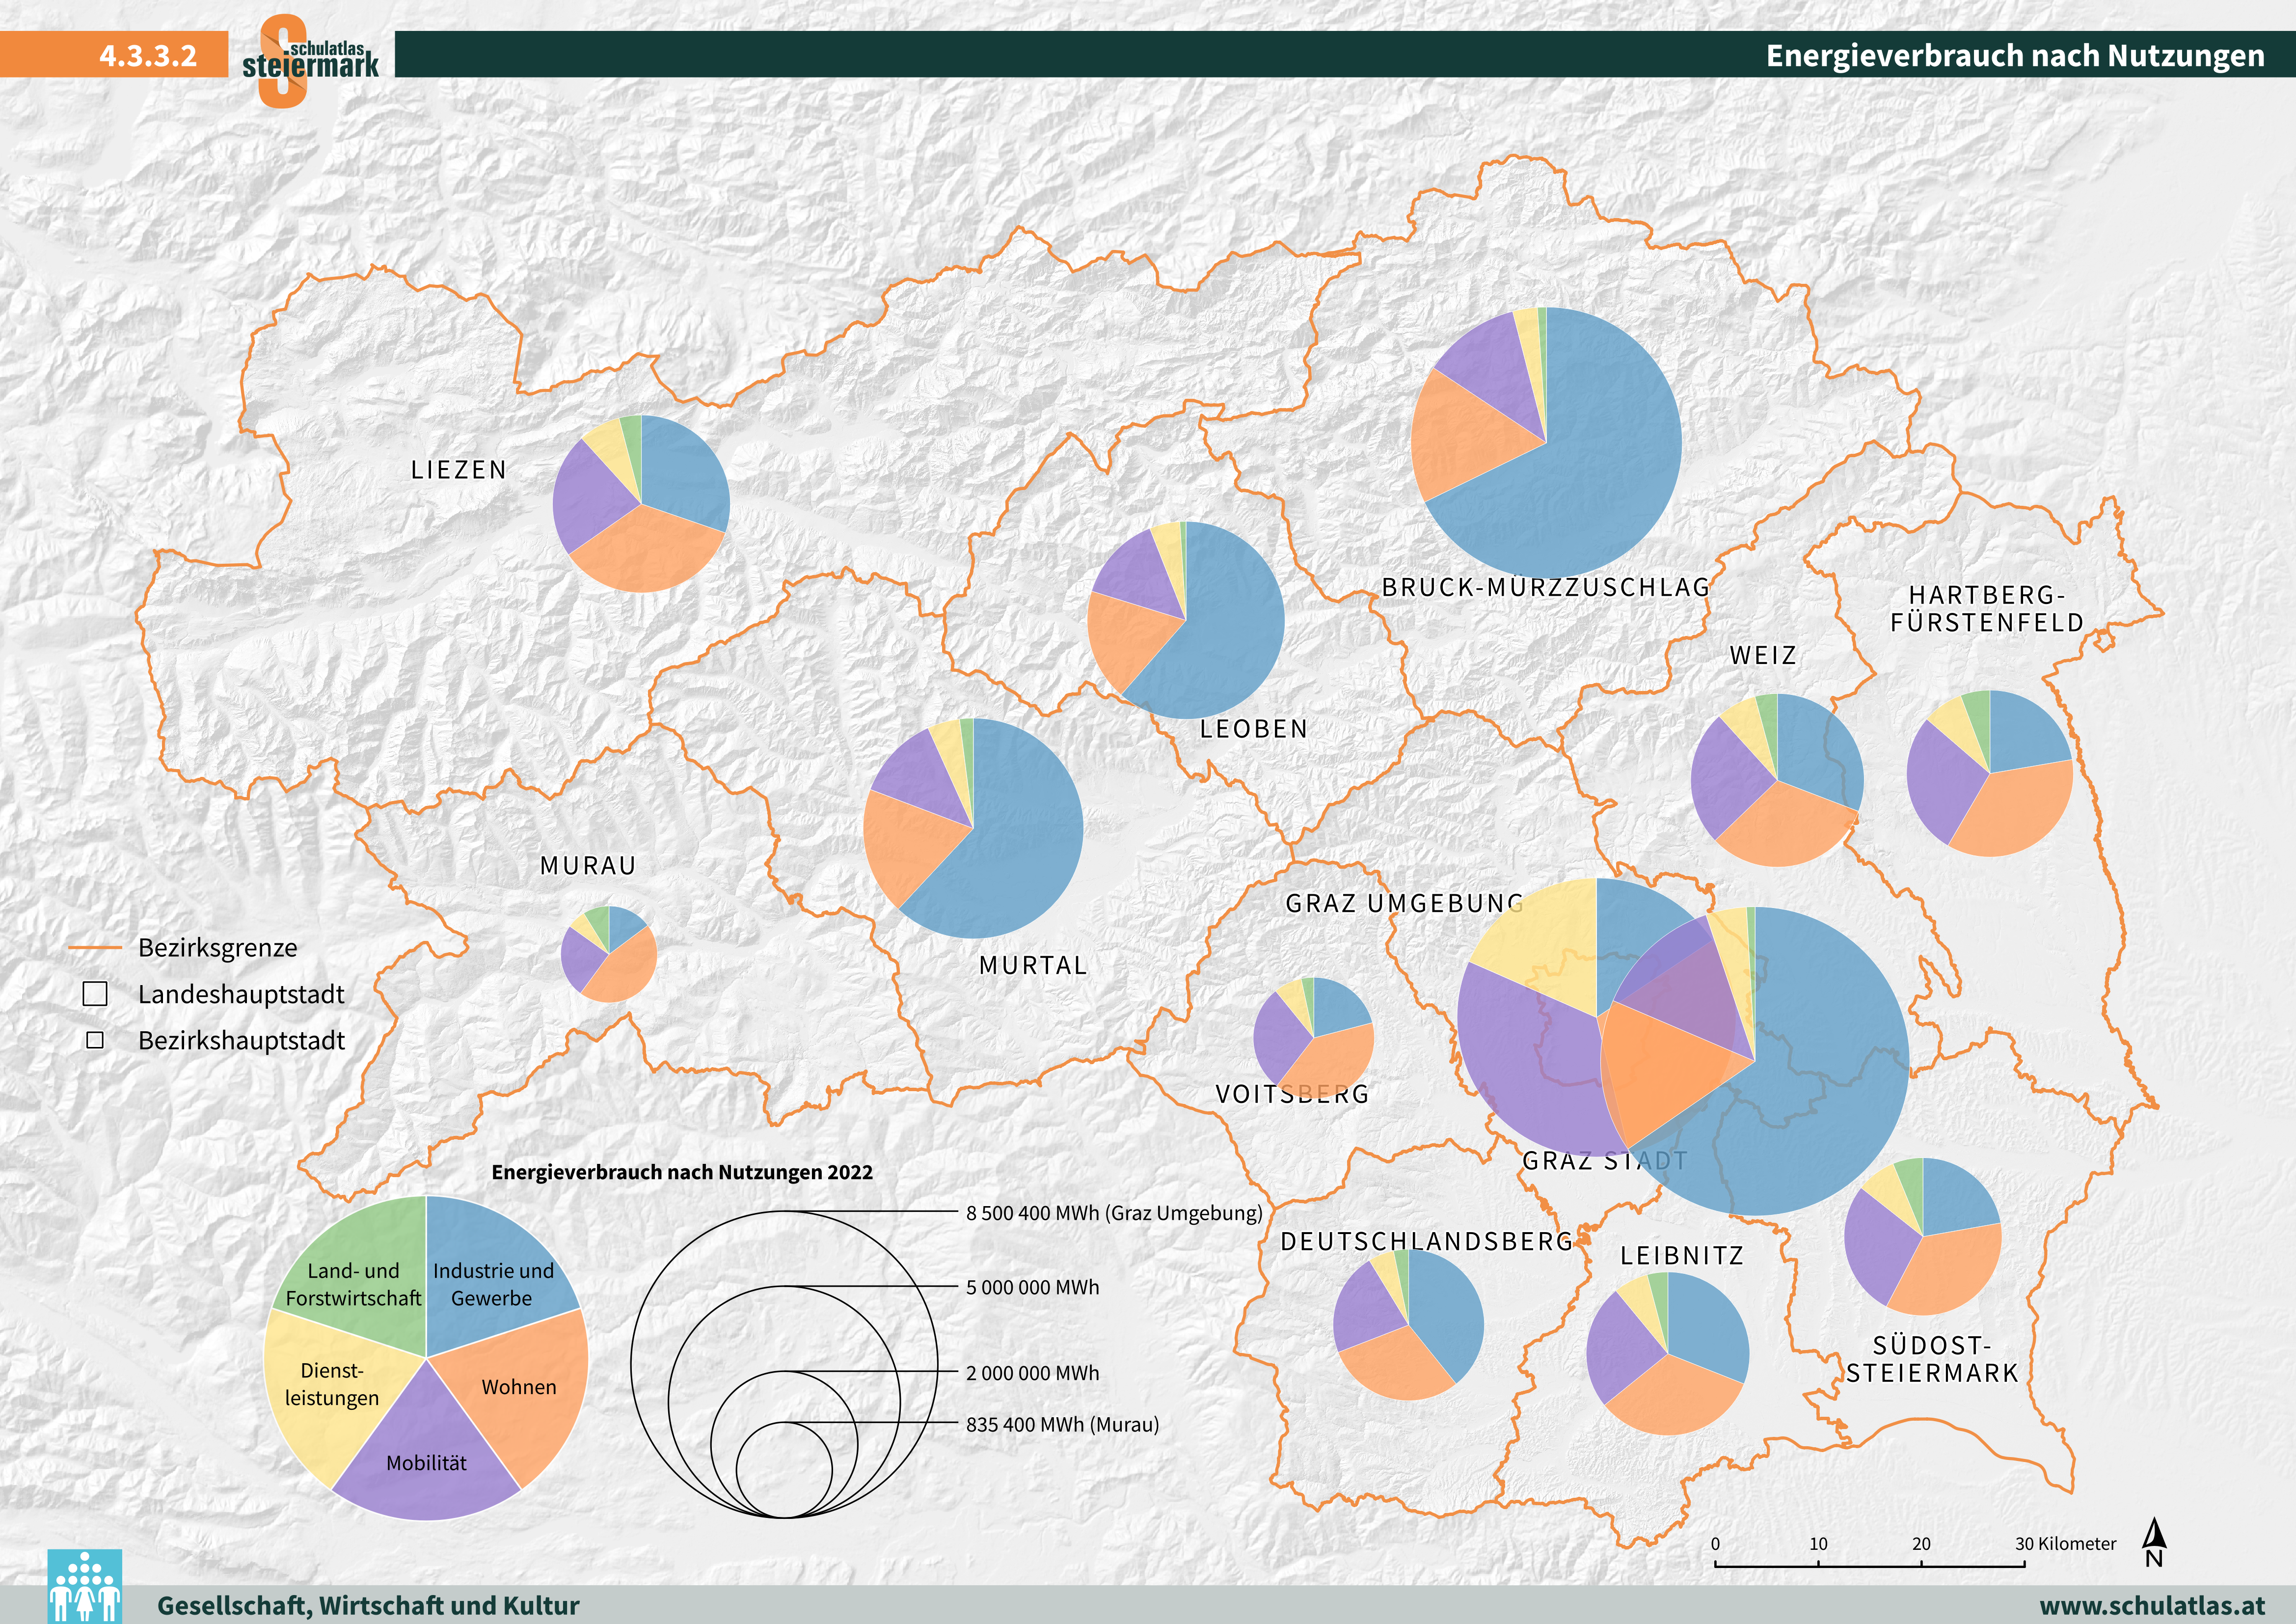Click the Landeshauptstadt square legend symbol

point(95,993)
